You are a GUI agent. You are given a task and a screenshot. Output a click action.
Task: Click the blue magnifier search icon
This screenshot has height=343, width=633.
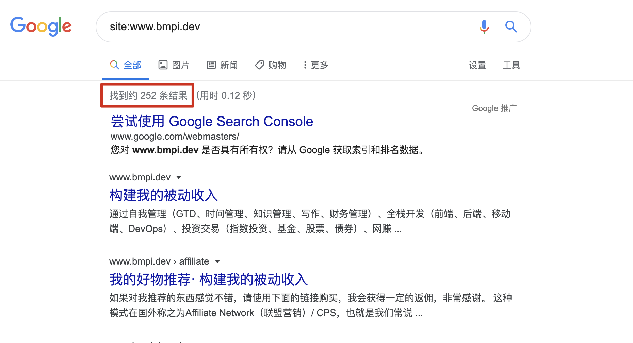tap(511, 26)
